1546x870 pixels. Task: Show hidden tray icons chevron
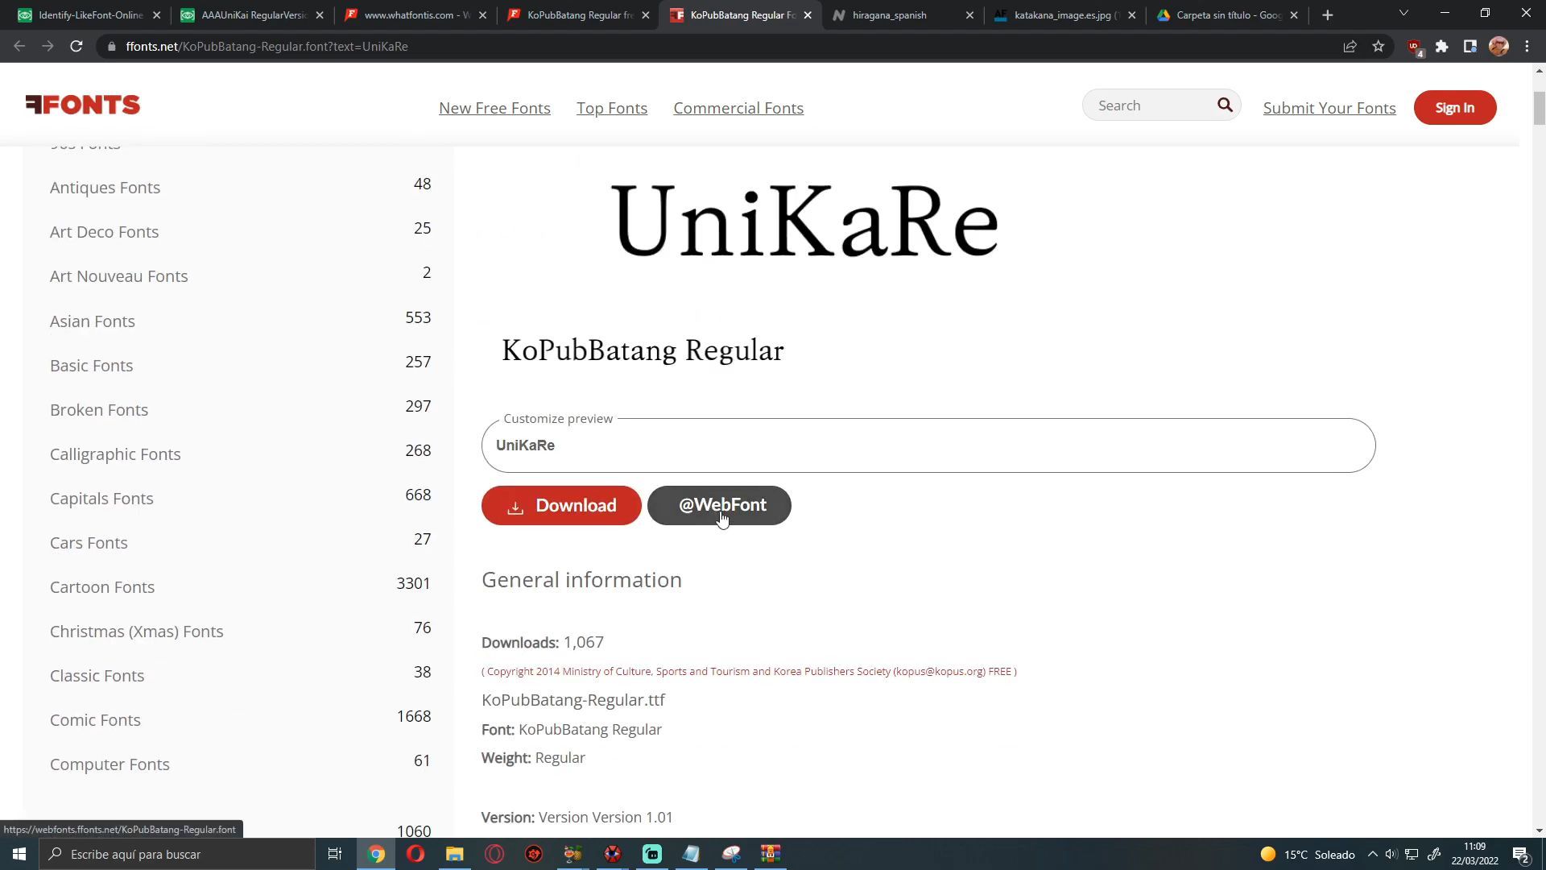click(x=1373, y=854)
